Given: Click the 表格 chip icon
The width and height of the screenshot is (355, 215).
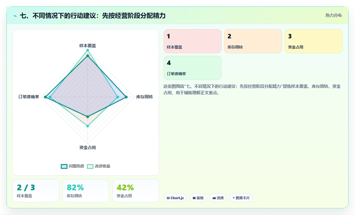Looking at the screenshot, I should tap(194, 198).
